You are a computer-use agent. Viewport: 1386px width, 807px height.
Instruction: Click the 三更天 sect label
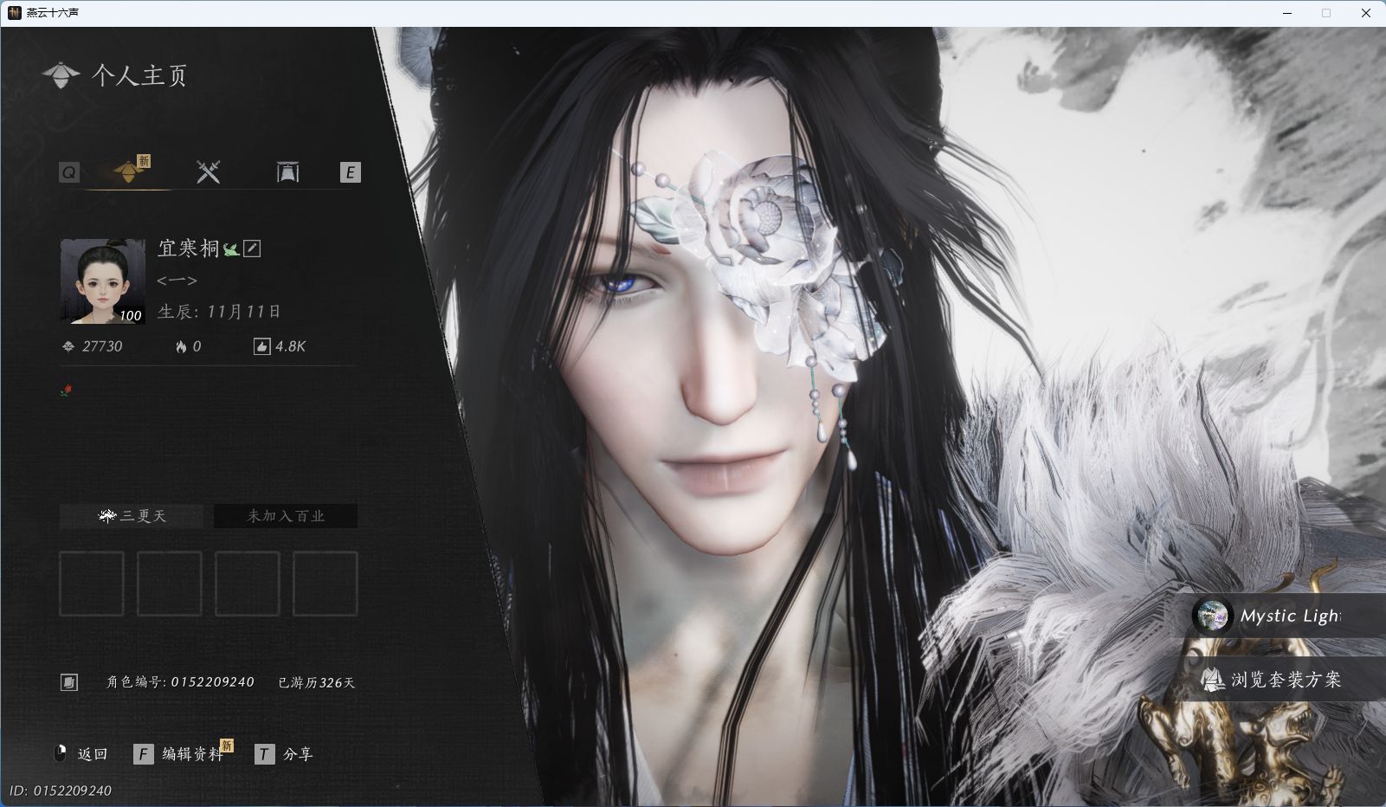tap(132, 516)
